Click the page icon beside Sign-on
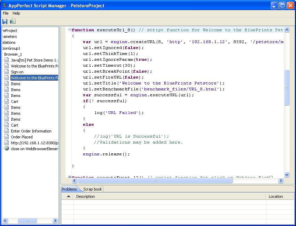 click(x=7, y=72)
